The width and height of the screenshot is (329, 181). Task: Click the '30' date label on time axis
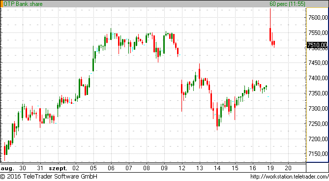click(x=23, y=168)
